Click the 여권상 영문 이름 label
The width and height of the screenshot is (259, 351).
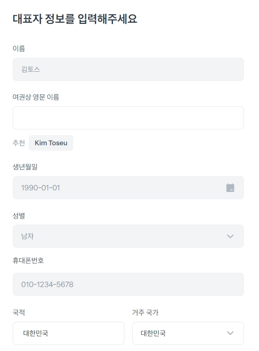36,97
